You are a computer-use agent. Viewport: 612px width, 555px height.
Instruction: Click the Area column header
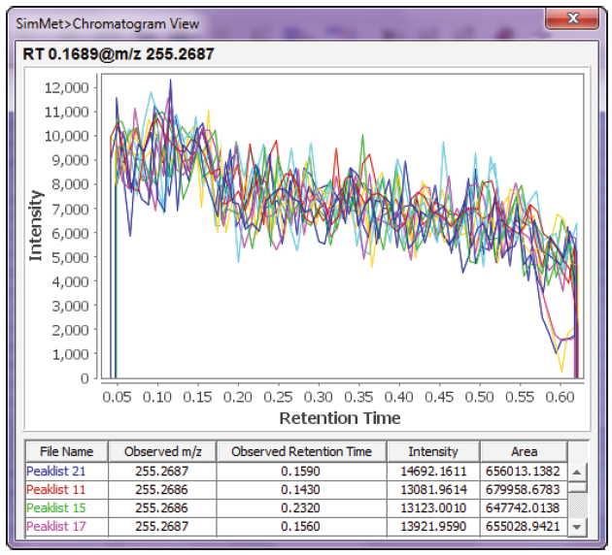(525, 451)
